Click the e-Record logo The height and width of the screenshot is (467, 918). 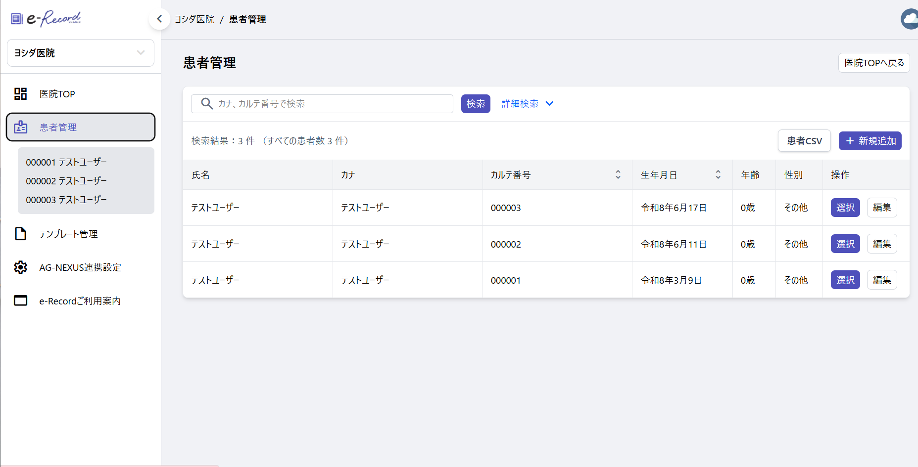pos(46,19)
